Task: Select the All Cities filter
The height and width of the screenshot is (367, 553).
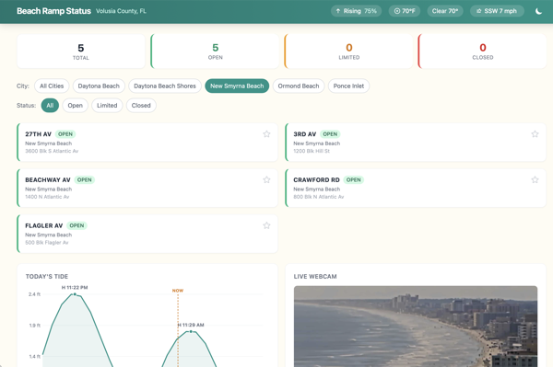Action: (x=52, y=86)
